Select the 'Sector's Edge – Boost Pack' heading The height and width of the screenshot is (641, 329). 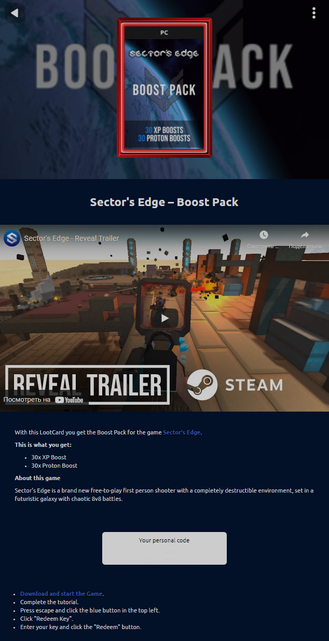[164, 202]
